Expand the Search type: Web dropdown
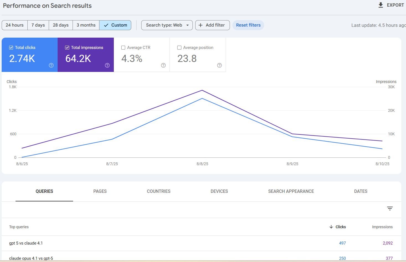Image resolution: width=406 pixels, height=262 pixels. 167,25
